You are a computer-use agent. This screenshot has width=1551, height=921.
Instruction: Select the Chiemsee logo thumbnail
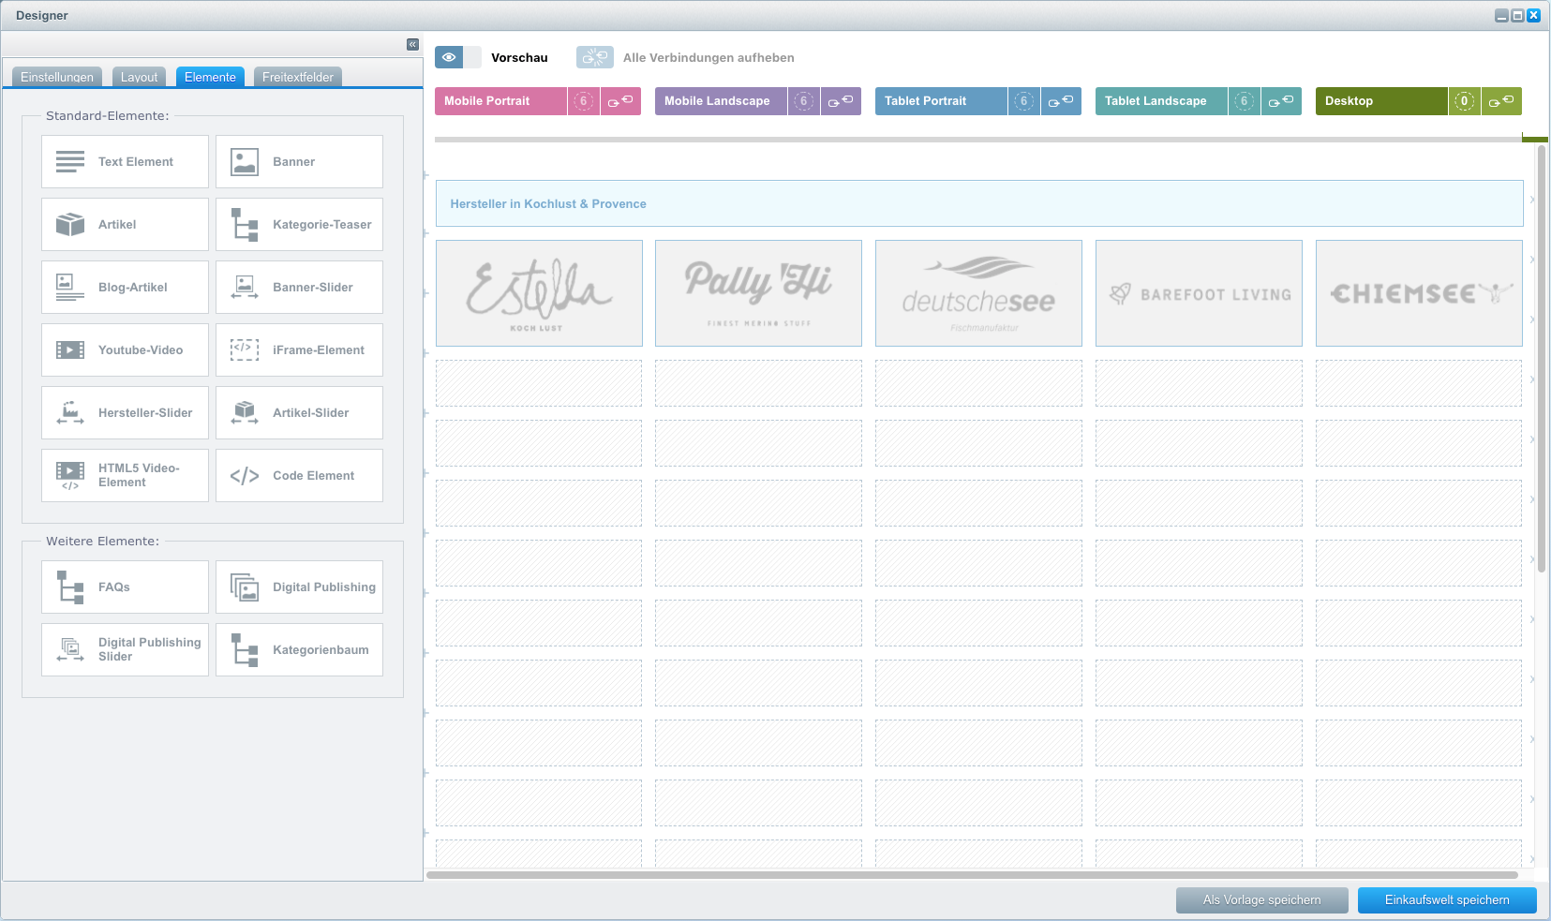pos(1419,293)
